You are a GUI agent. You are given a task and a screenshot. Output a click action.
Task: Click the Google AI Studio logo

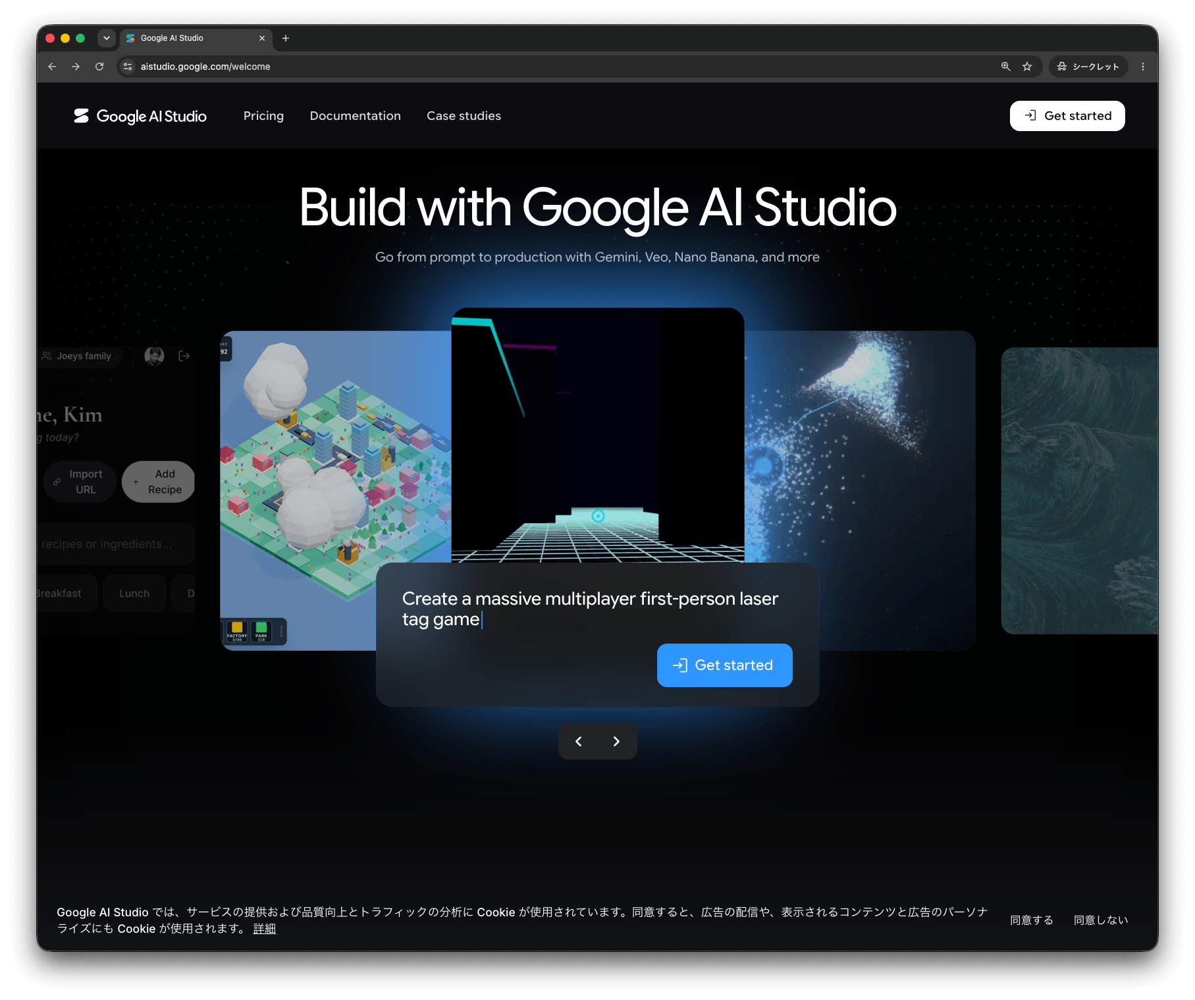140,116
